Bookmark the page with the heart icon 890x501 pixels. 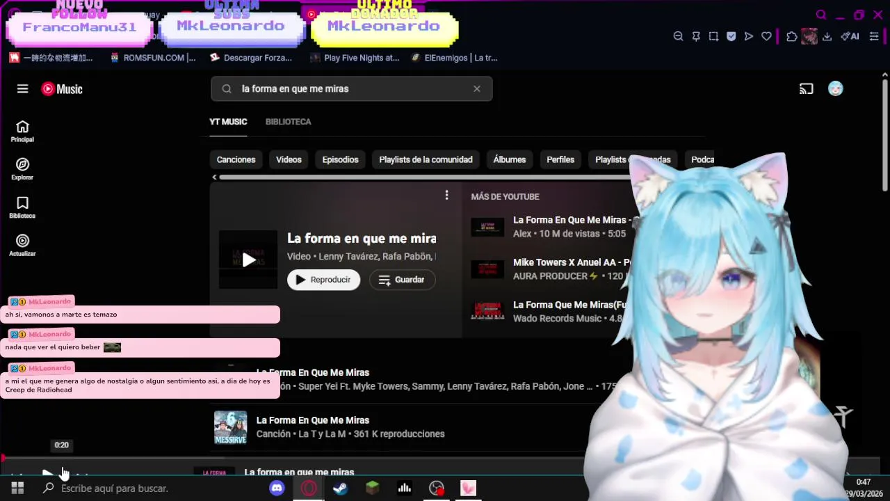(766, 36)
